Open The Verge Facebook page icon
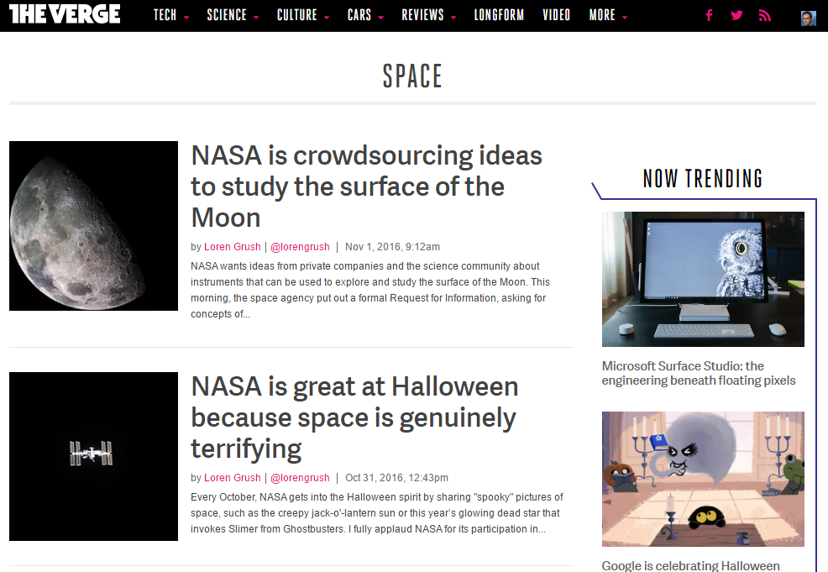The height and width of the screenshot is (572, 828). pos(710,15)
